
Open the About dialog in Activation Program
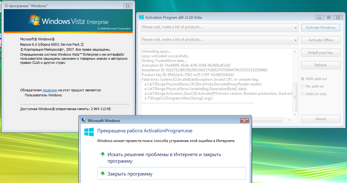(321, 119)
